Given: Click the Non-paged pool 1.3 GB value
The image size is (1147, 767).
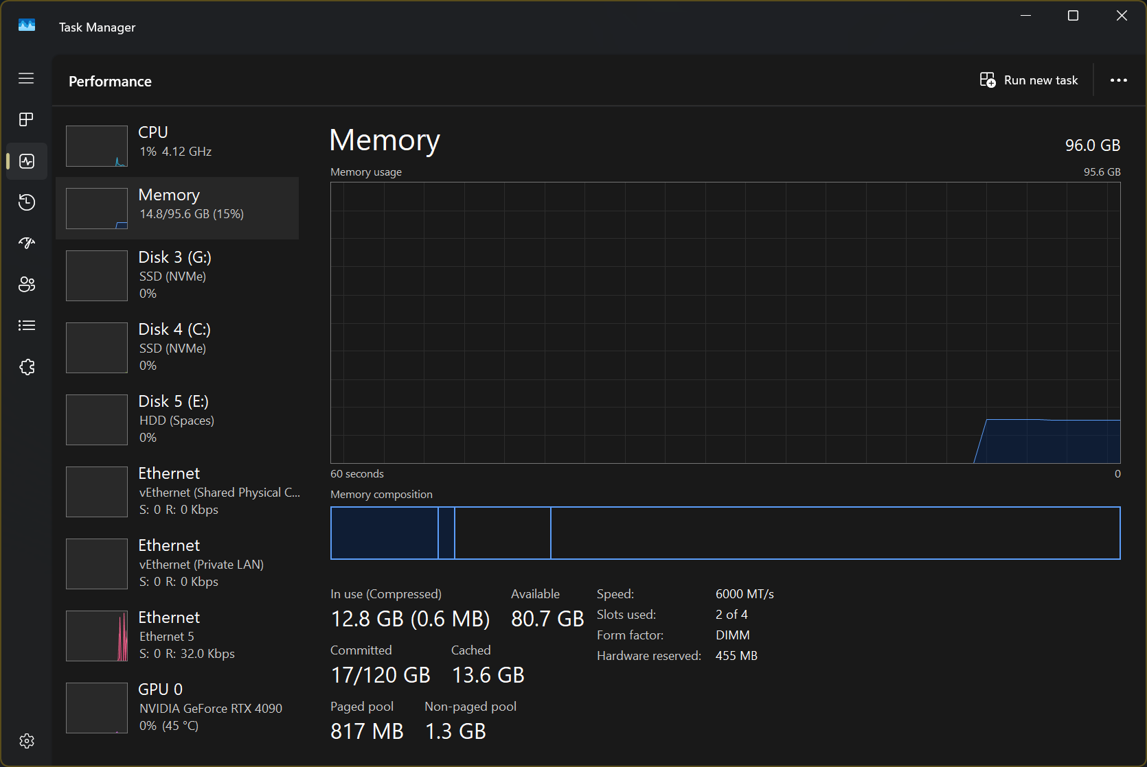Looking at the screenshot, I should coord(455,731).
